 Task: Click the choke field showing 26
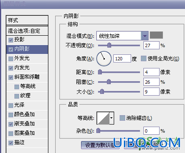coord(151,82)
